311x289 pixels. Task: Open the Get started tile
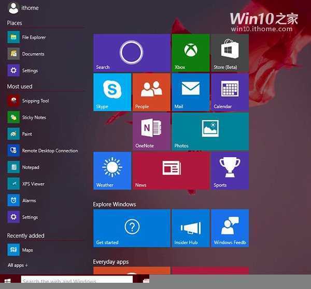pyautogui.click(x=132, y=228)
